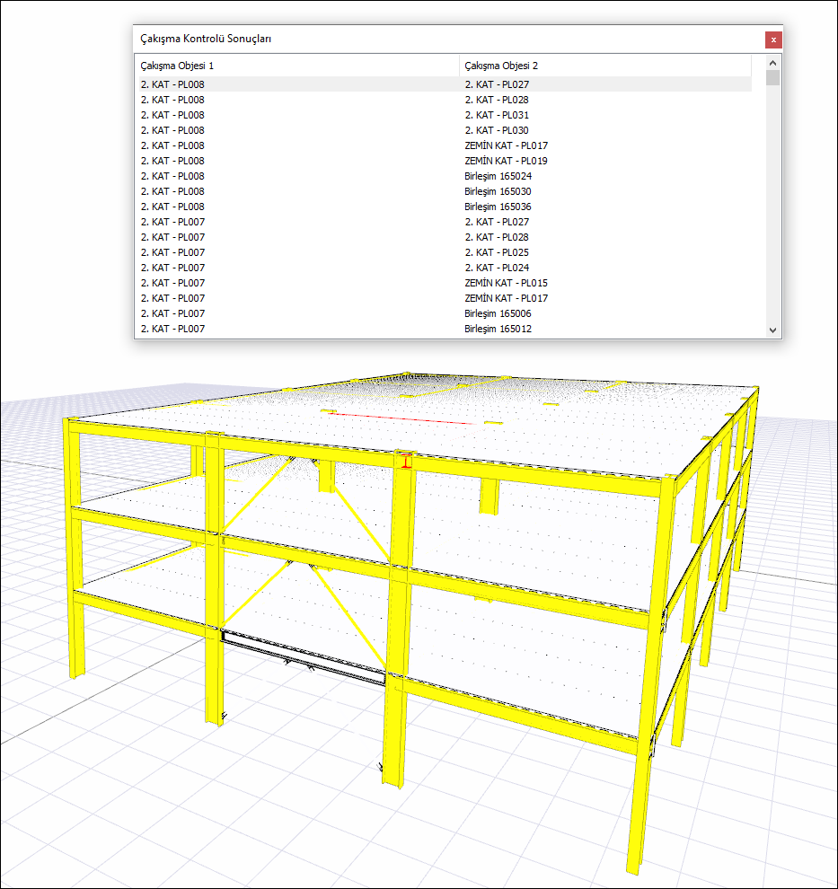This screenshot has height=889, width=838.
Task: Select the ZEMİN KAT - PL015 cell
Action: (x=507, y=284)
